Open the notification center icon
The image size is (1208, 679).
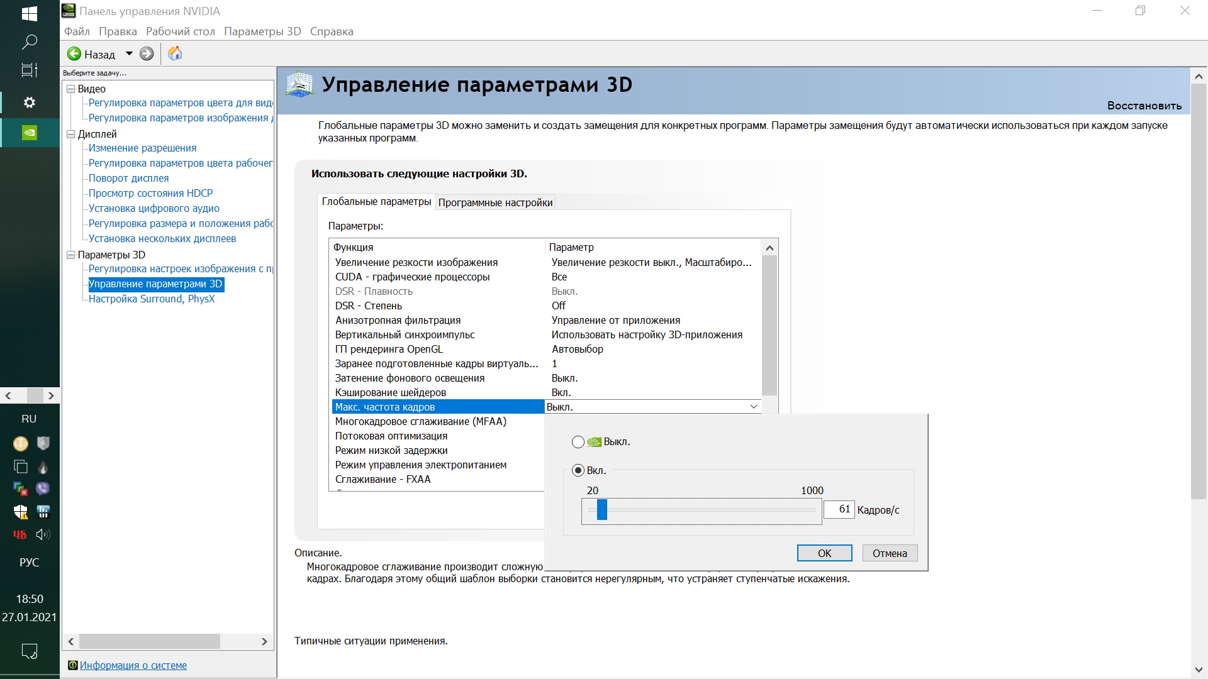pyautogui.click(x=30, y=651)
